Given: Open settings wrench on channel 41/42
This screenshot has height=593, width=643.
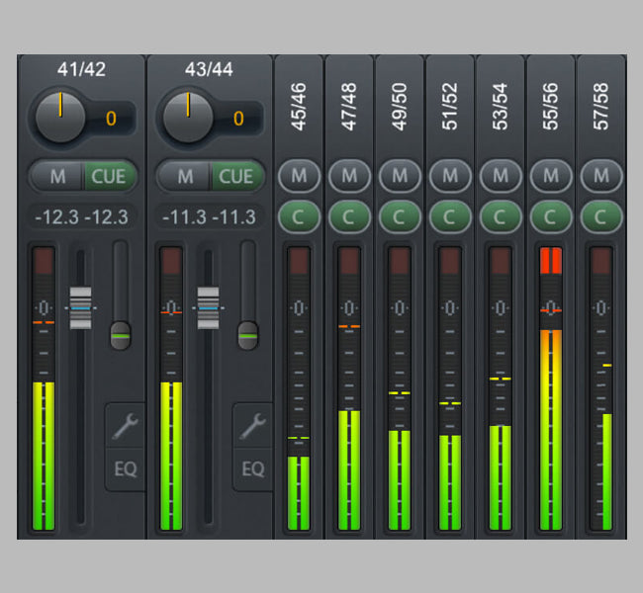Looking at the screenshot, I should [x=126, y=426].
